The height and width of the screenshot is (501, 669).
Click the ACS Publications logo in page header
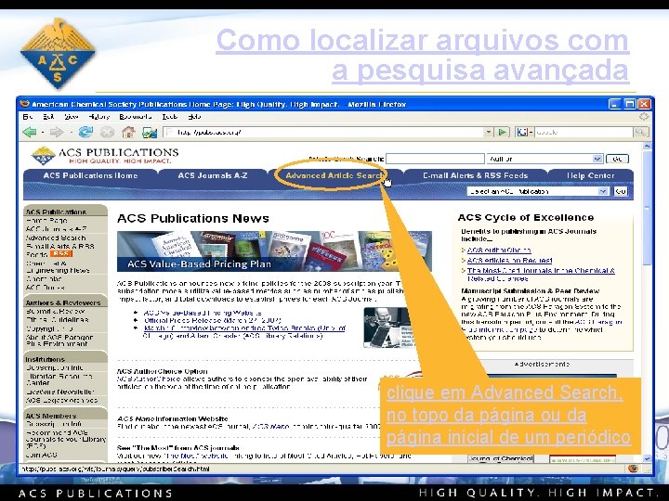(105, 156)
